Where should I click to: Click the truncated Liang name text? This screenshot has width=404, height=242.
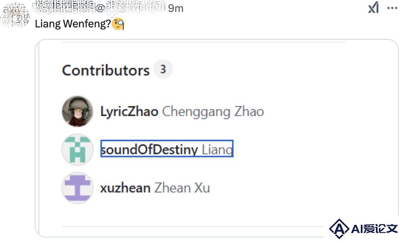tap(217, 150)
